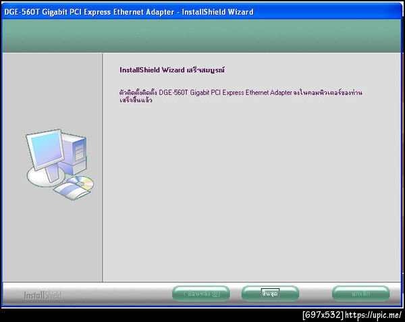Click the disabled ย้อนกลับ (Back) button
The image size is (405, 322).
[x=201, y=294]
